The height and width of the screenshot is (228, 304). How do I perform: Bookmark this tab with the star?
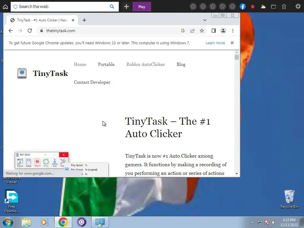point(202,31)
